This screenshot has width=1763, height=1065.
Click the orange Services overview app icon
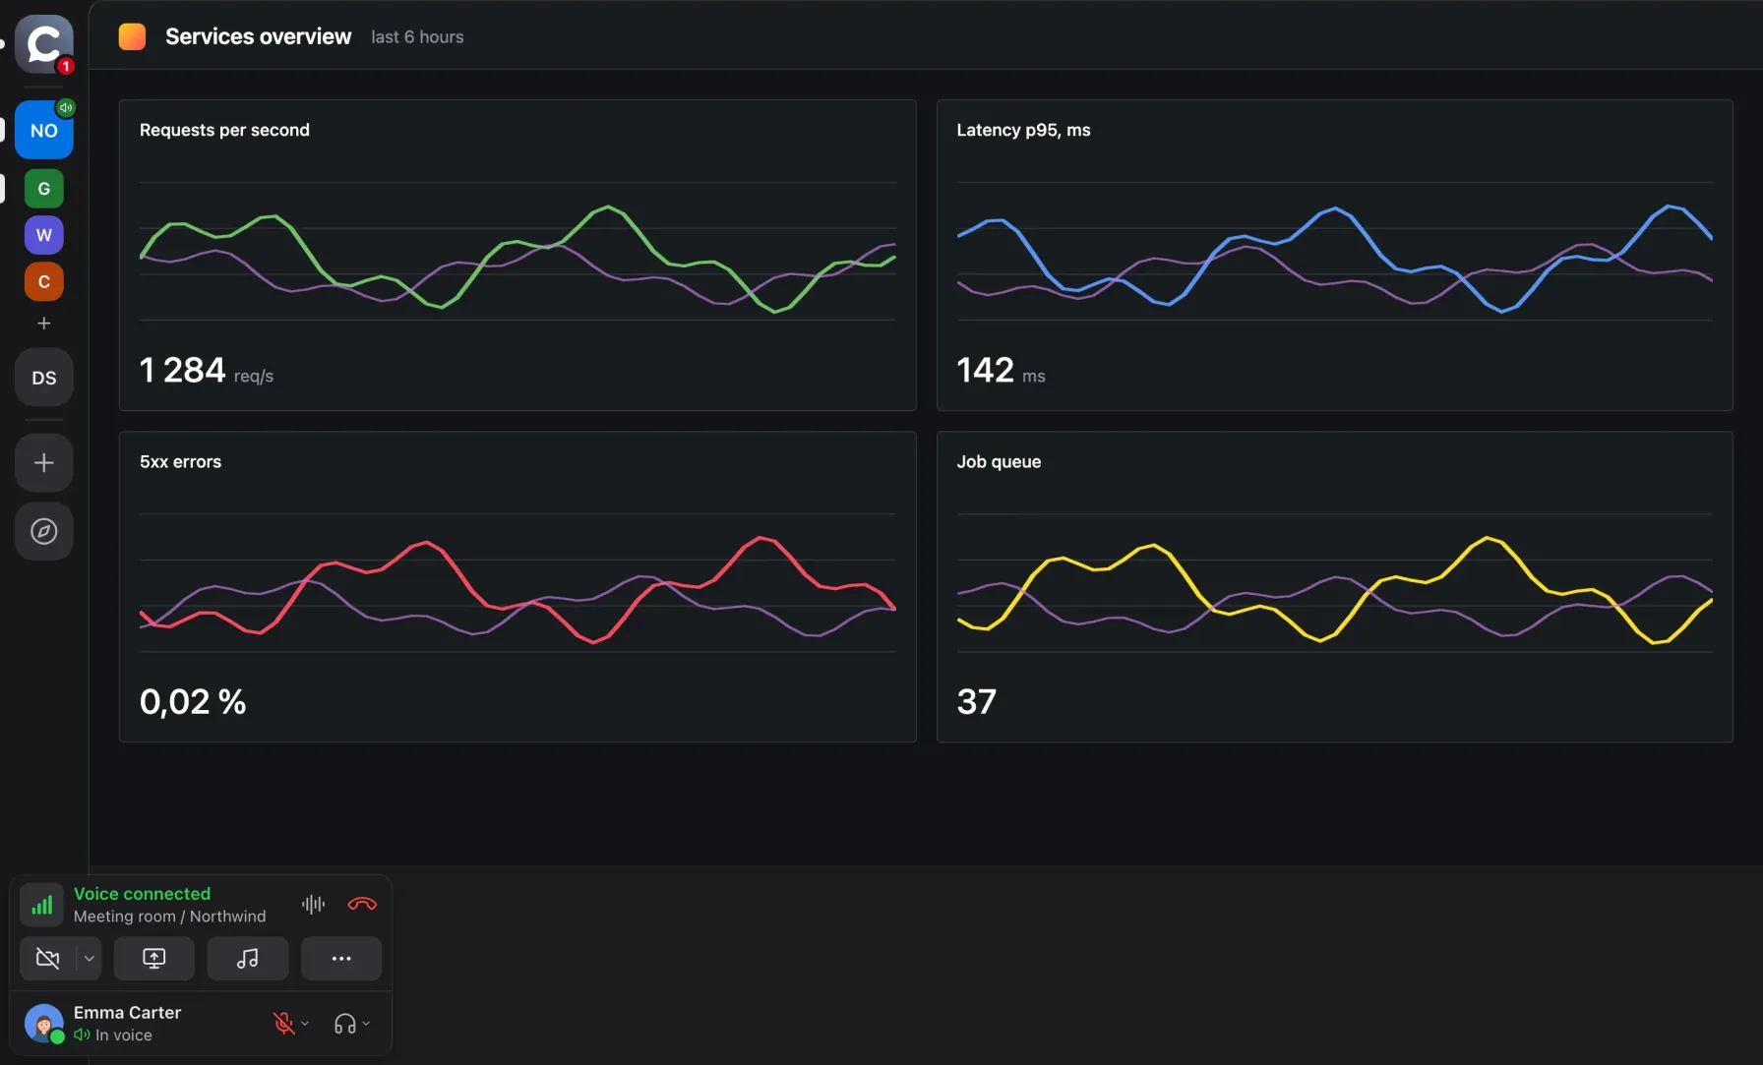pos(132,36)
